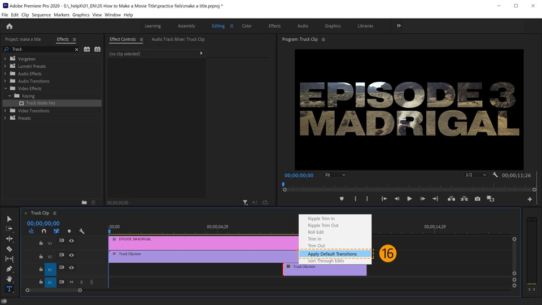Choose Apply Default Transitions
Viewport: 542px width, 305px height.
click(x=335, y=254)
